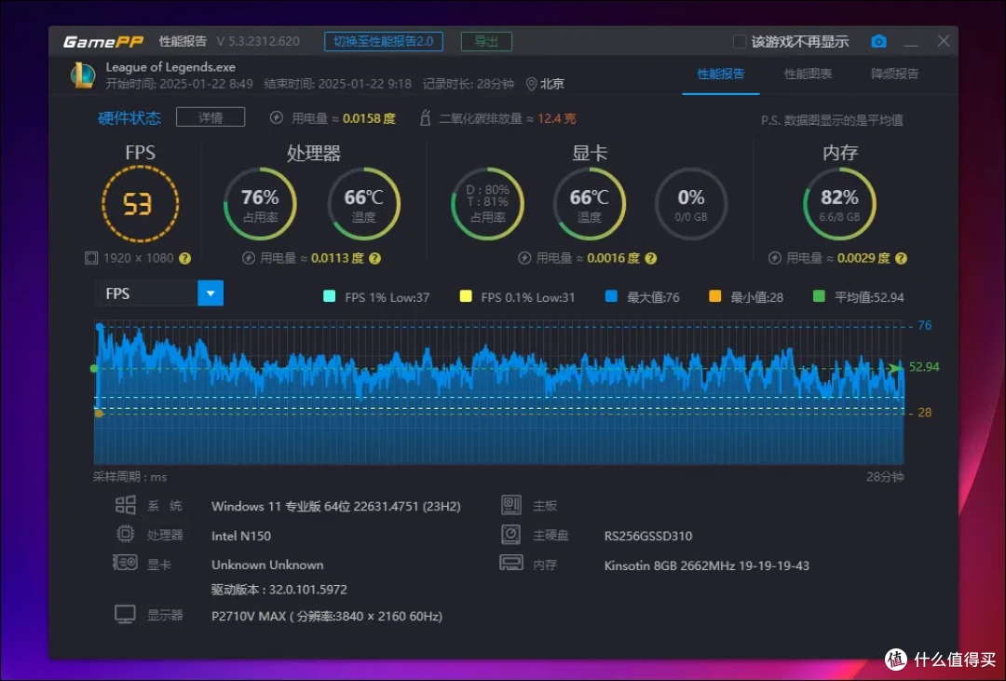Click power icon under 处理器 gauges
The width and height of the screenshot is (1006, 681).
[249, 258]
